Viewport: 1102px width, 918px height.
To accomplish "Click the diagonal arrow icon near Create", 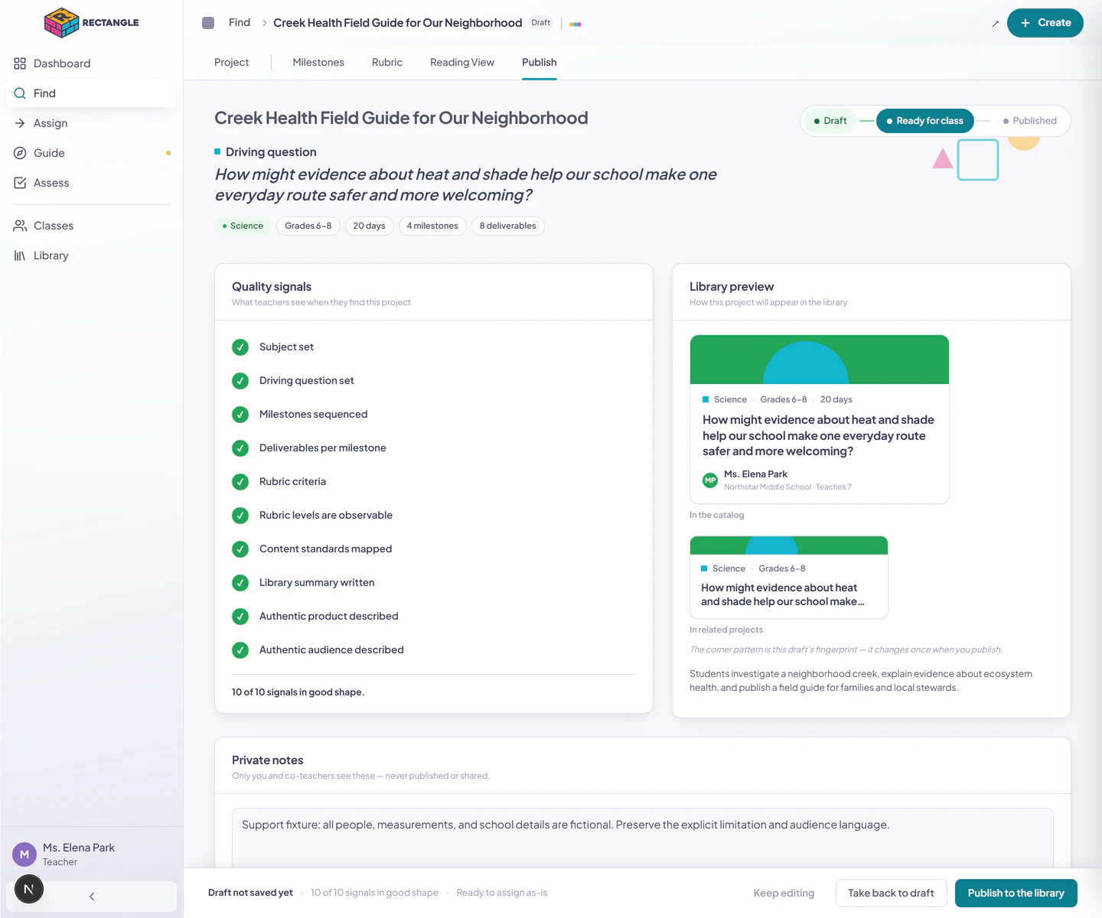I will point(995,24).
